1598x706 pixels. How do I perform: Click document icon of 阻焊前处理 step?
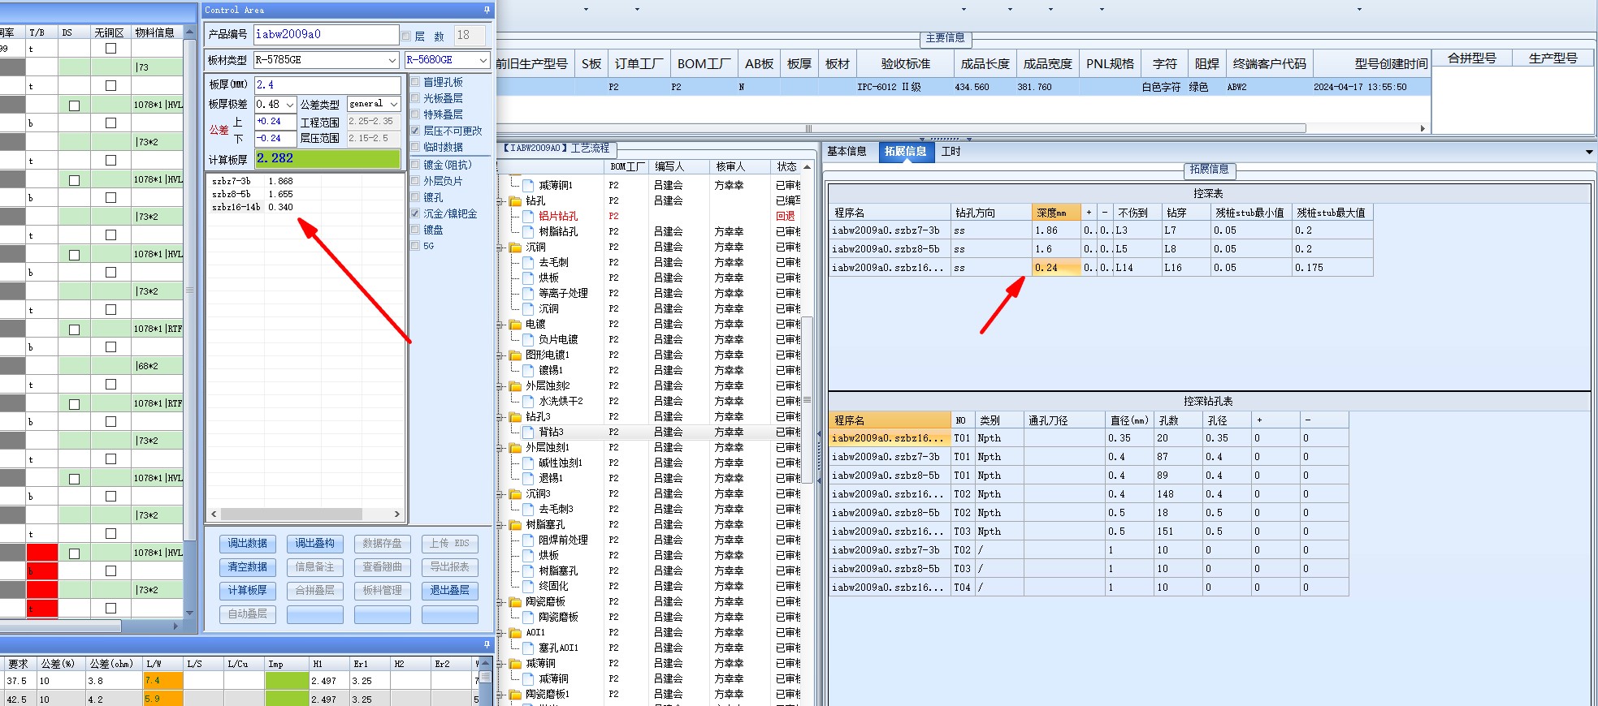[529, 540]
